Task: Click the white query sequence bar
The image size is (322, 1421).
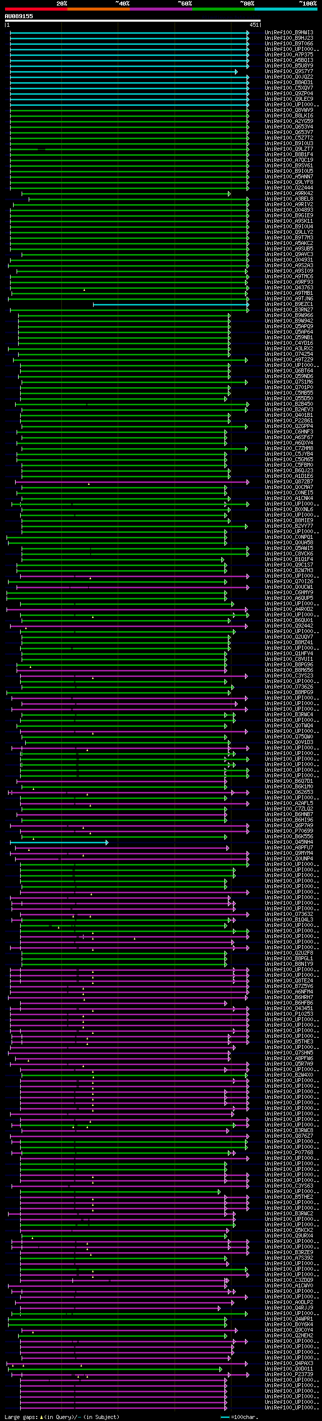Action: (x=133, y=20)
